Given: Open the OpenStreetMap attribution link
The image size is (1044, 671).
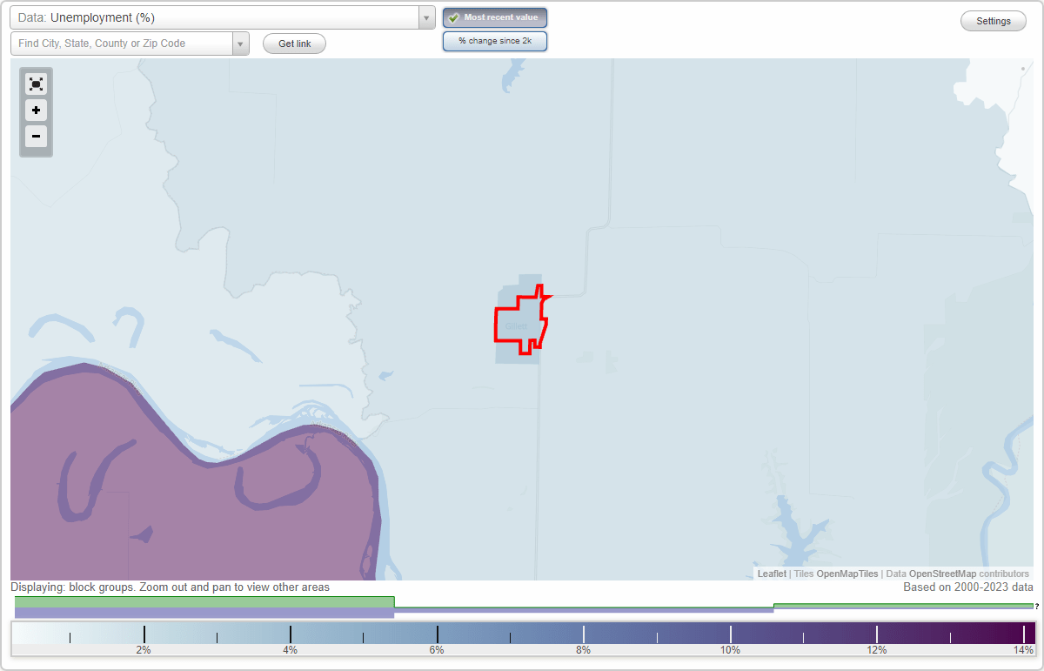Looking at the screenshot, I should [942, 574].
